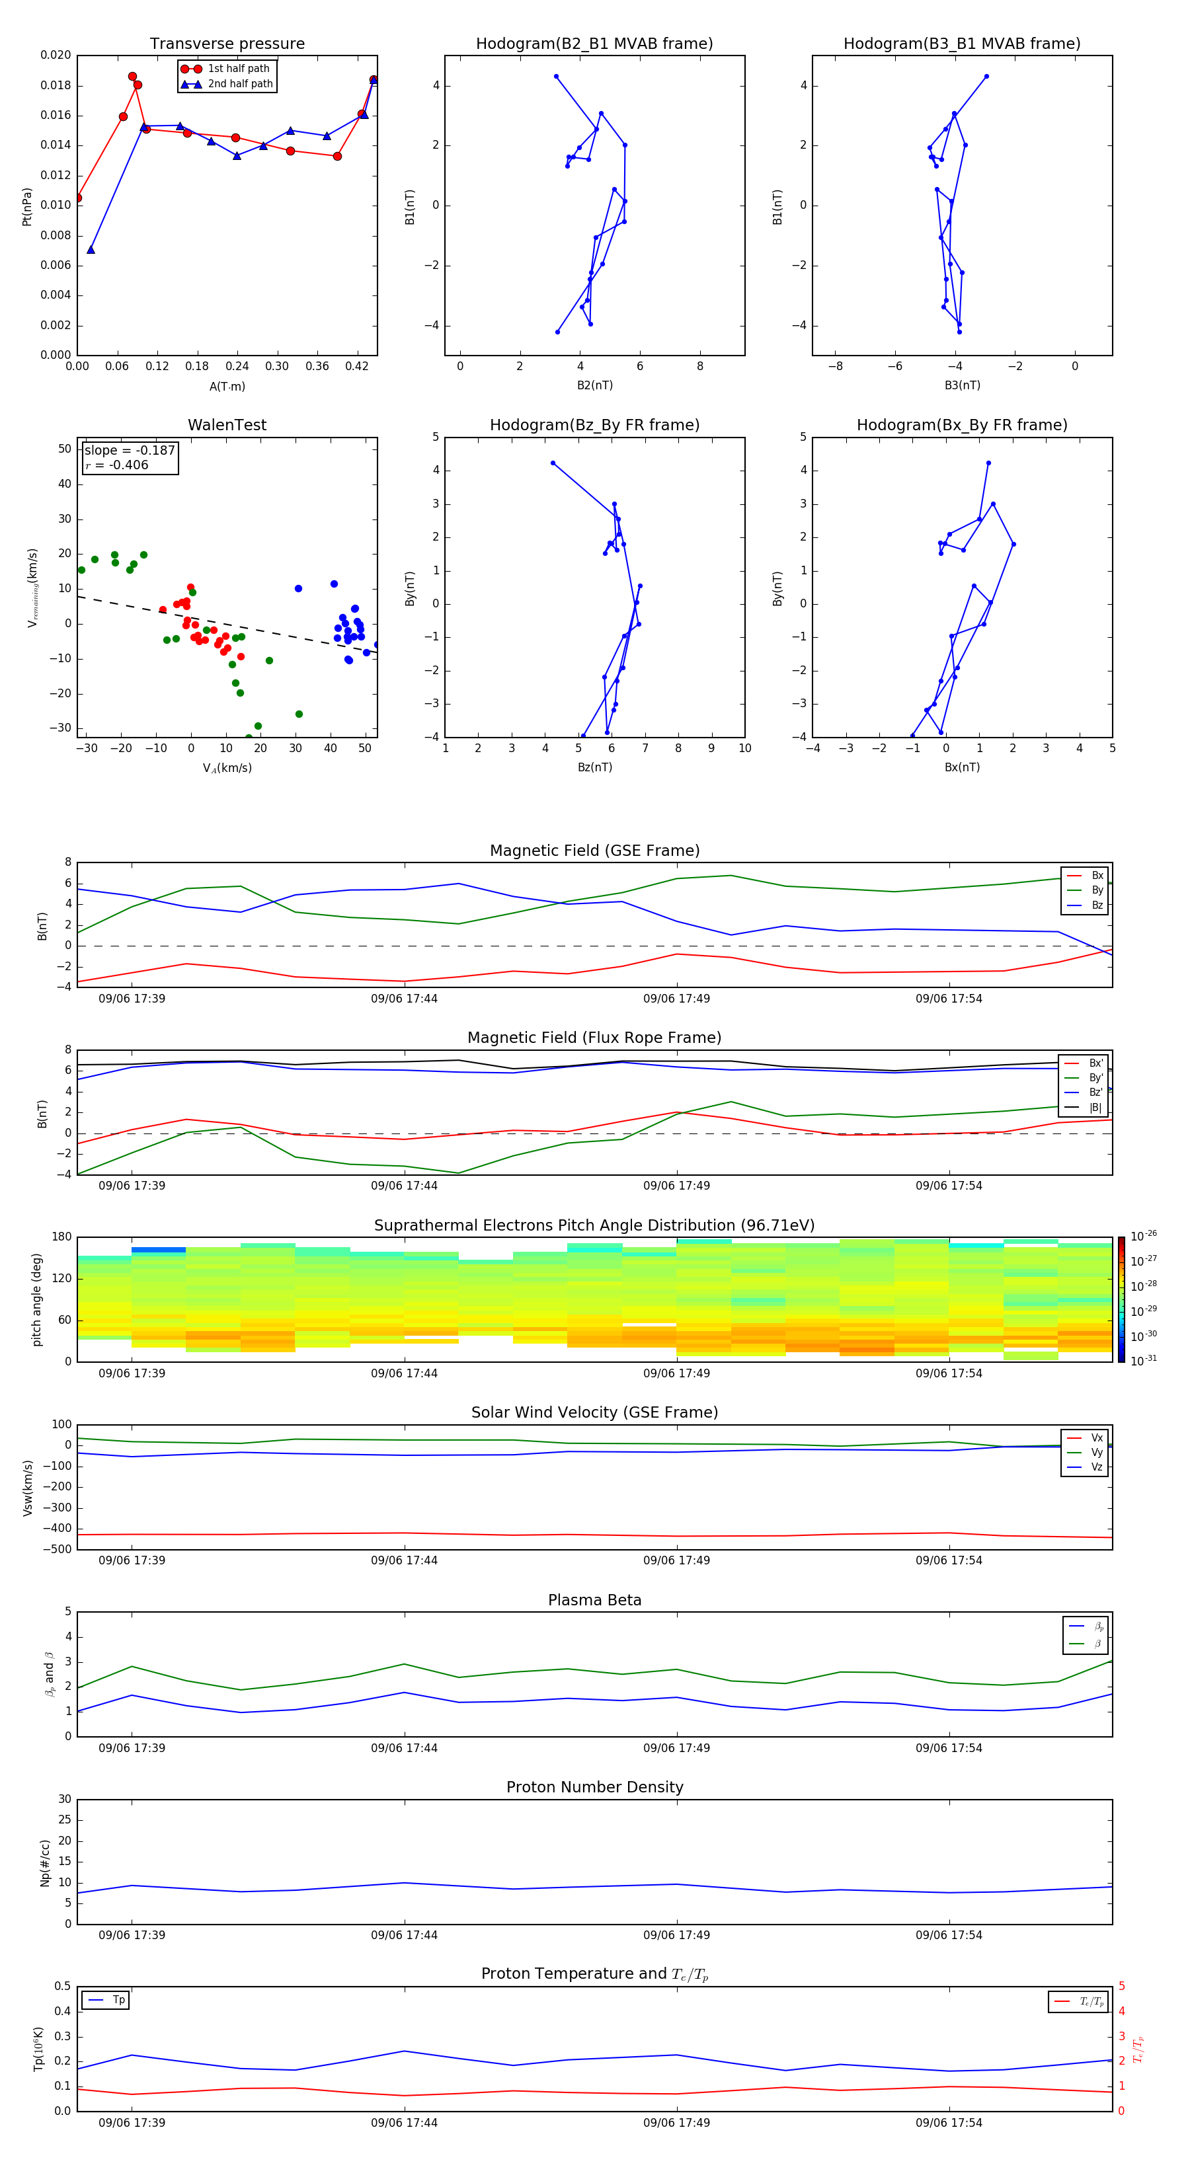
Task: Select the red 'Te/Tp' legend entry
Action: (x=1080, y=2001)
